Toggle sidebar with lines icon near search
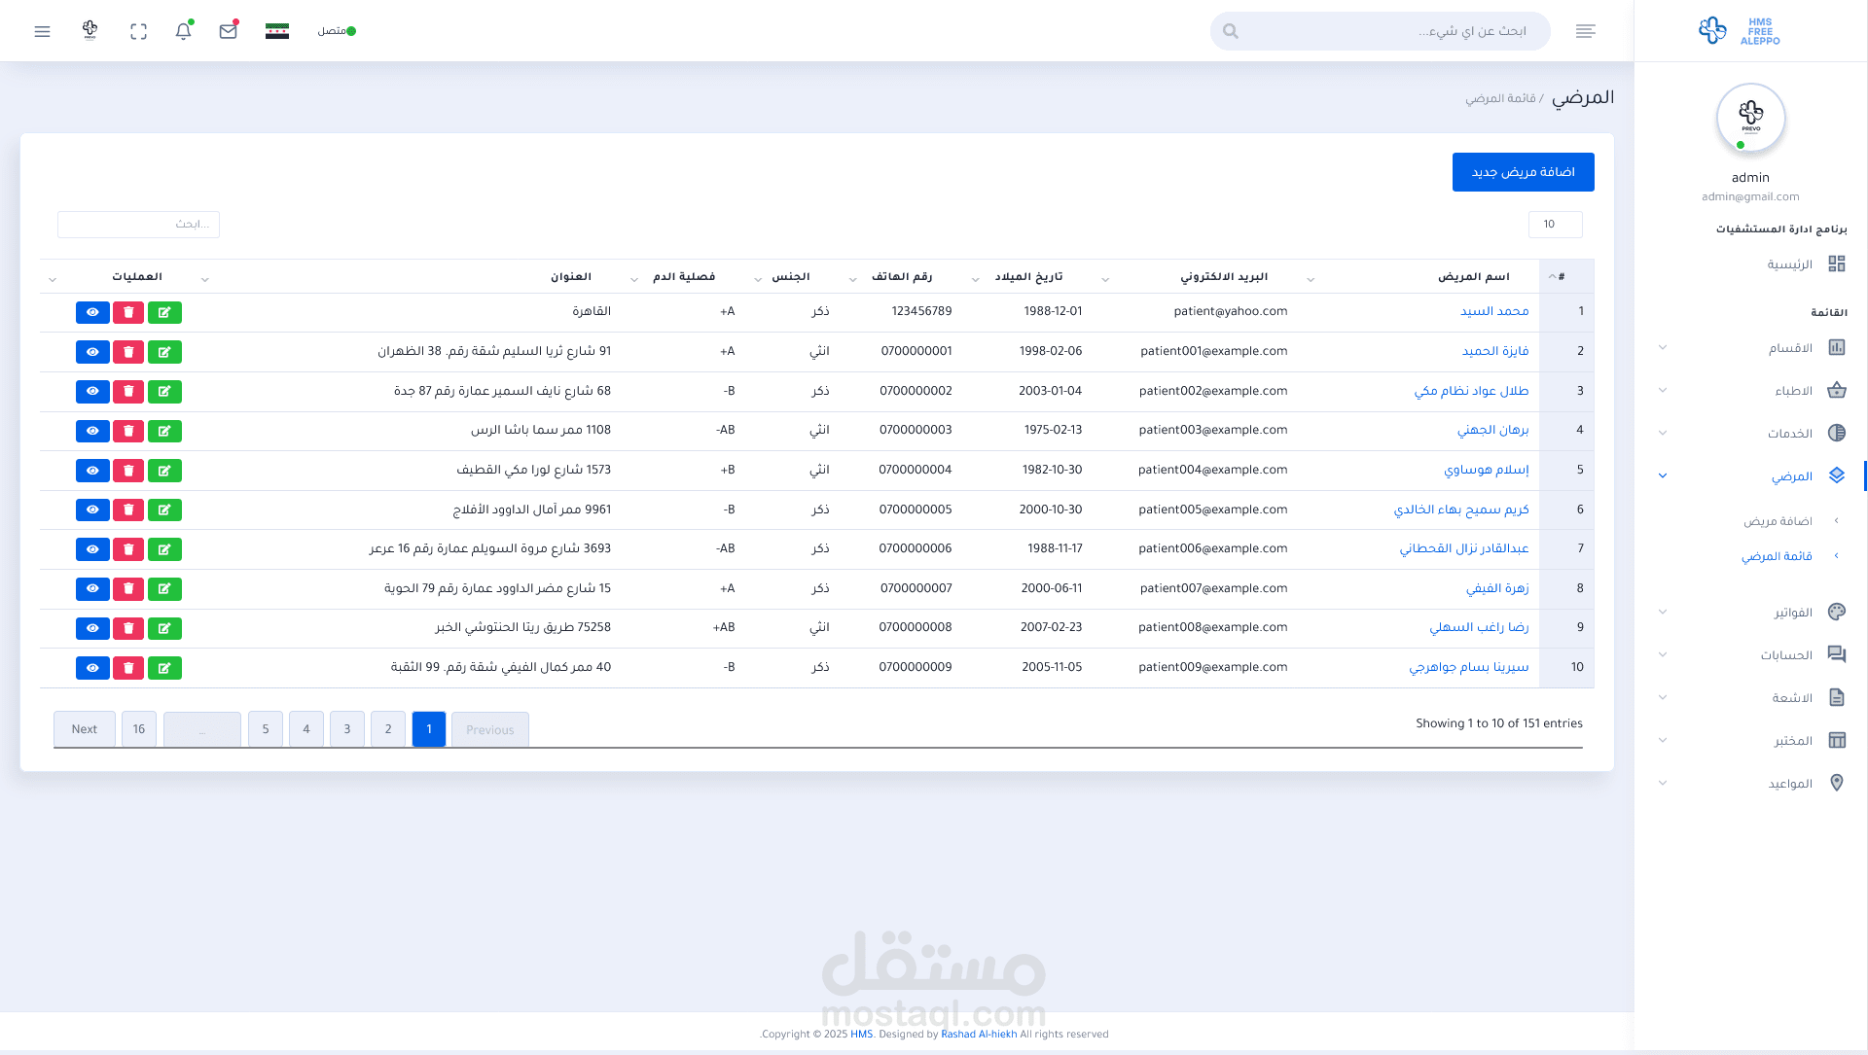This screenshot has height=1055, width=1868. [x=1585, y=31]
